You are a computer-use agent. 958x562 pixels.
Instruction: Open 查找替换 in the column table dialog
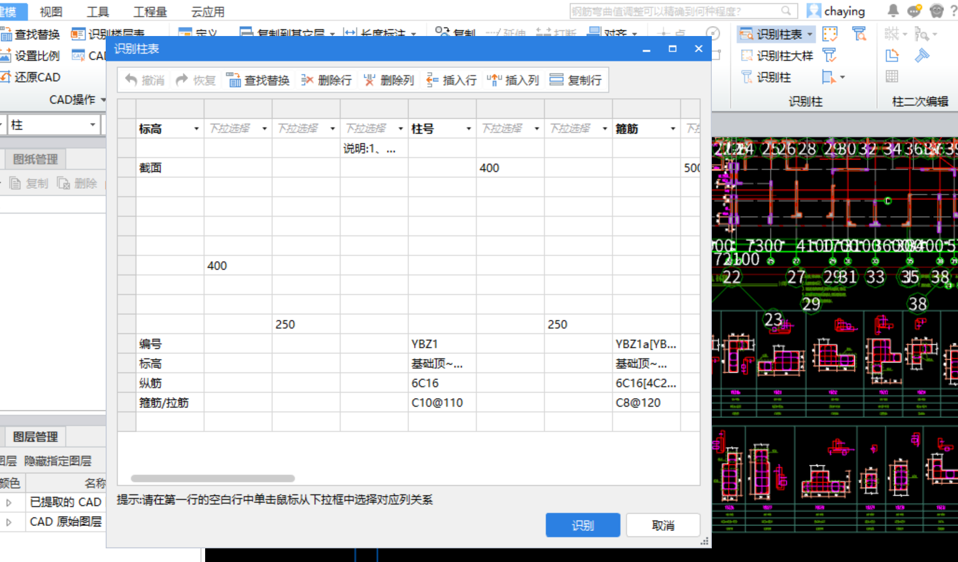(258, 80)
